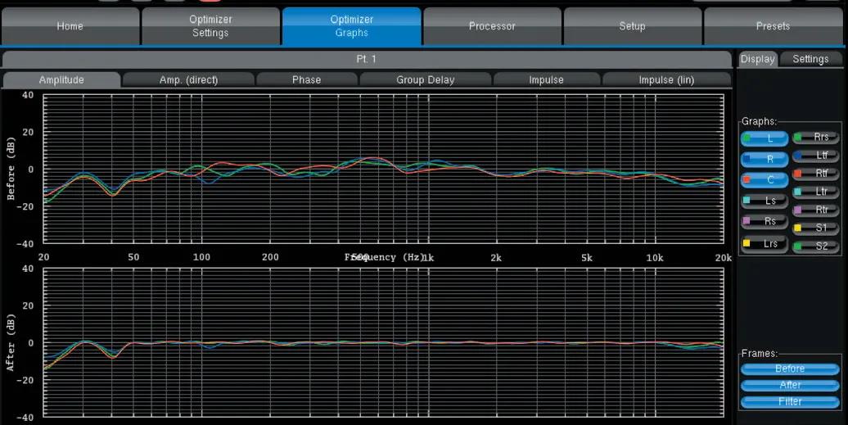Toggle the L channel graph
Screen dimensions: 848x425
[765, 139]
